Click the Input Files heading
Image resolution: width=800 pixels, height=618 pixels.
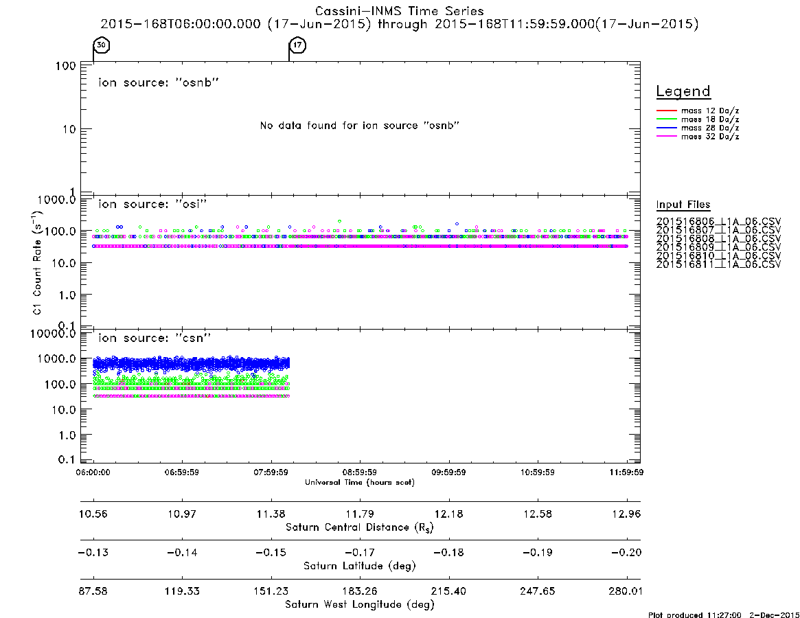click(683, 205)
